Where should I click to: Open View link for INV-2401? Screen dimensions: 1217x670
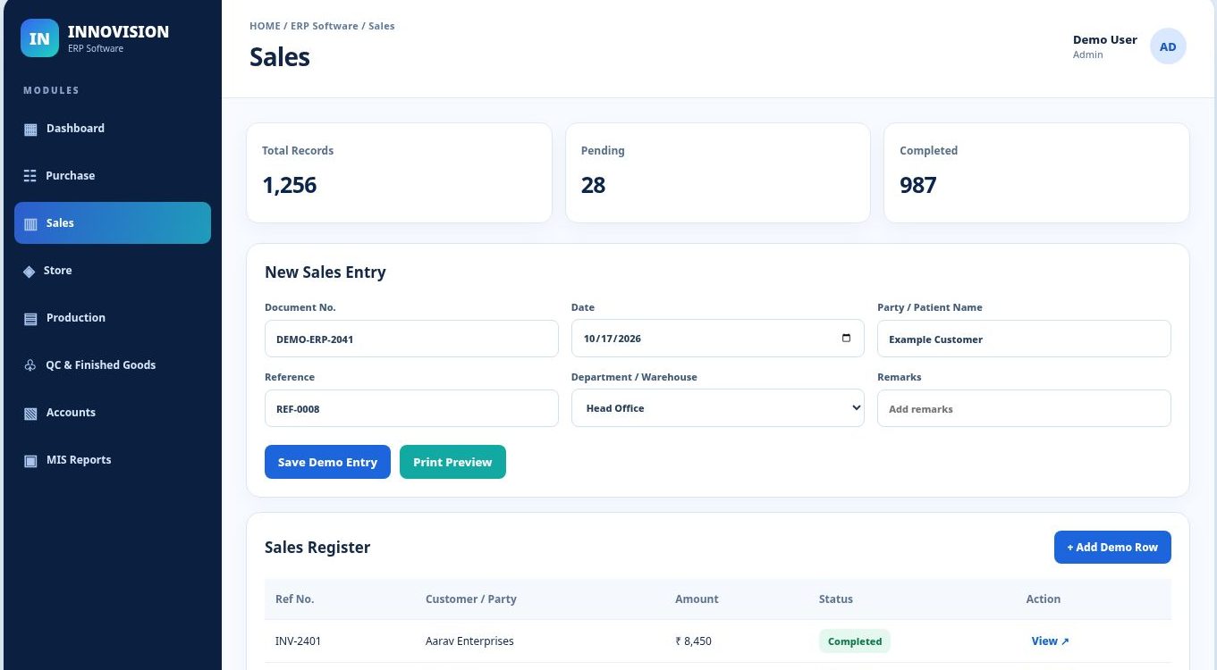(1050, 641)
